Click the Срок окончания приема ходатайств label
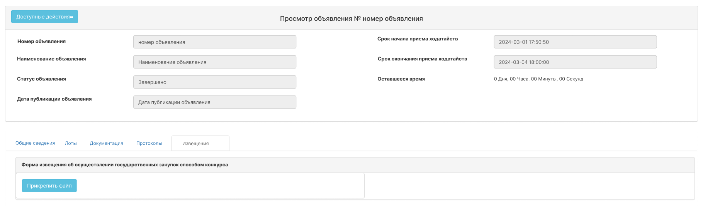703x206 pixels. [x=422, y=59]
